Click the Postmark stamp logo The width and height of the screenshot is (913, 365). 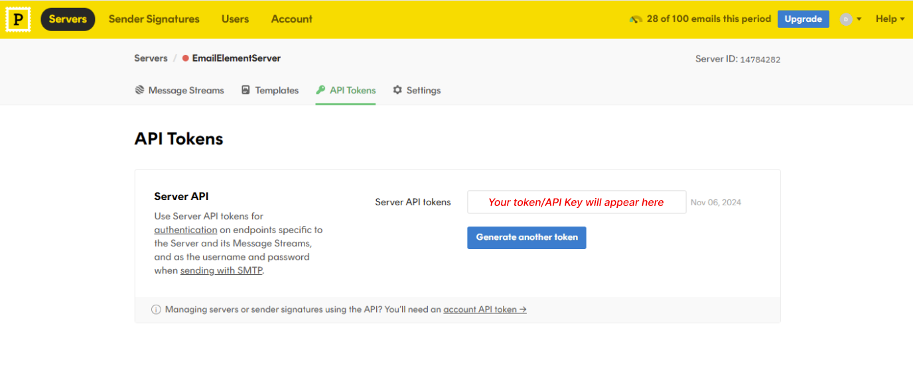click(19, 19)
